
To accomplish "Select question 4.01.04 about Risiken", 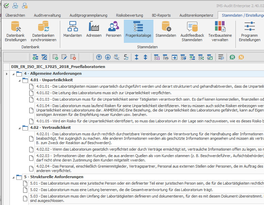I will [150, 110].
